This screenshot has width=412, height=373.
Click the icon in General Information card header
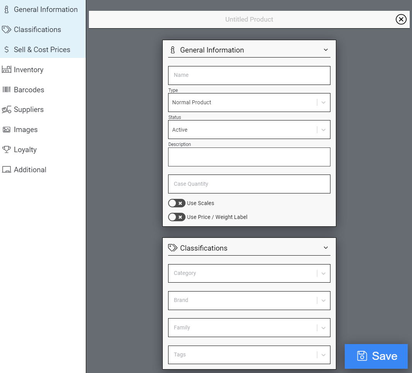coord(173,50)
